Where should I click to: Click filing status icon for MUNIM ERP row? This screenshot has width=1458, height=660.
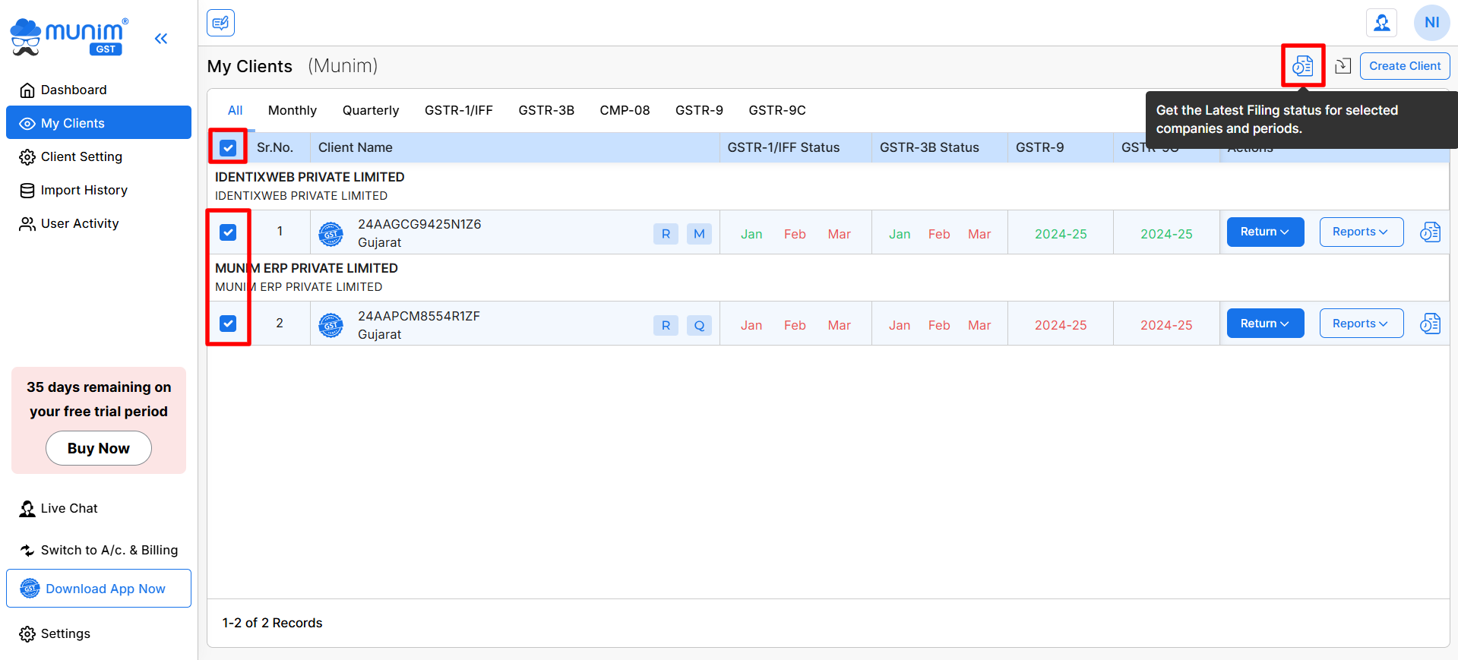point(1430,324)
